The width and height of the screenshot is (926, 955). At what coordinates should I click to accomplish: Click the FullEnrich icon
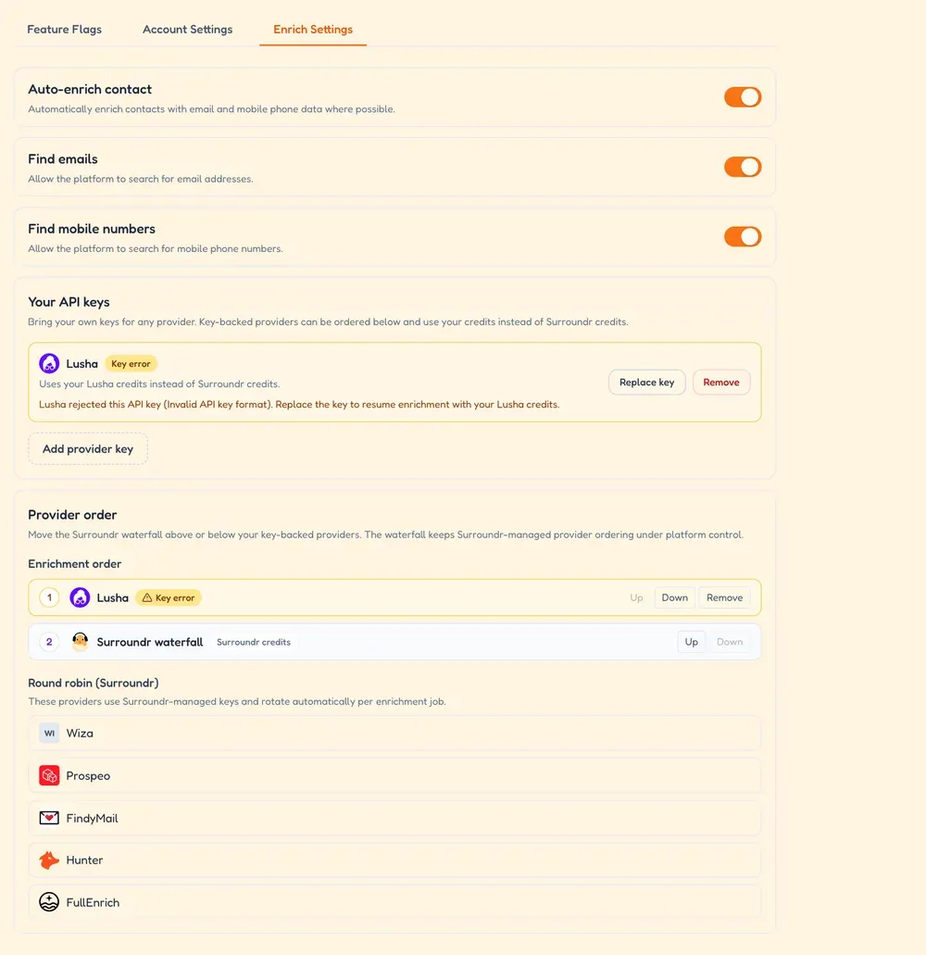pos(49,902)
